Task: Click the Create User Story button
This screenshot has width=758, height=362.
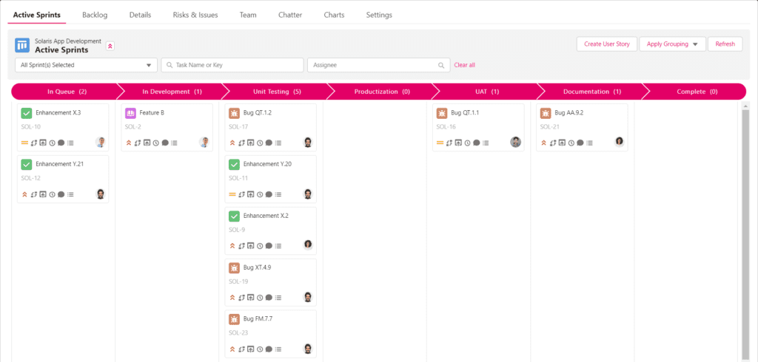Action: (x=606, y=44)
